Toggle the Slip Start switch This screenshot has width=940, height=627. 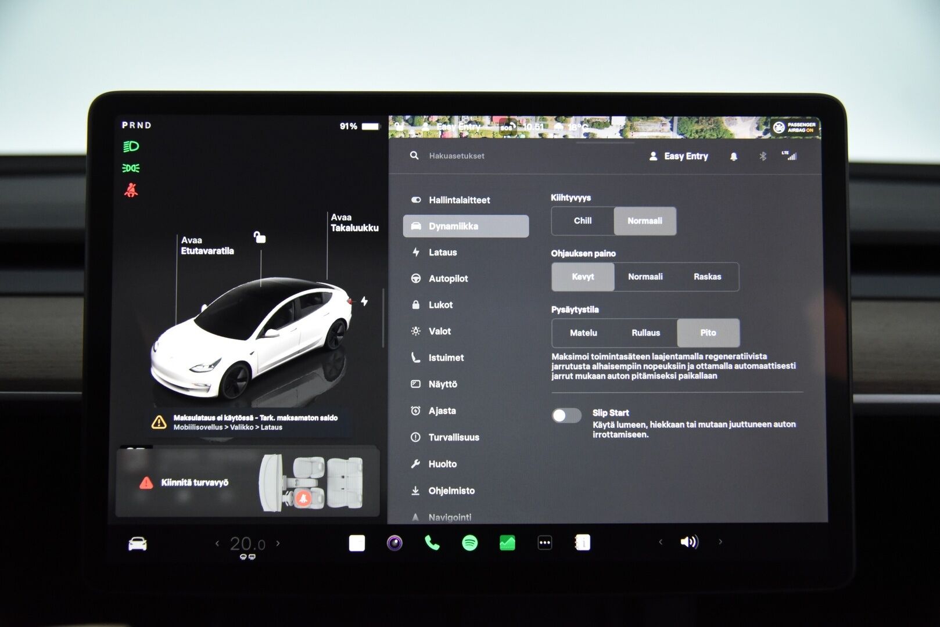pyautogui.click(x=566, y=416)
